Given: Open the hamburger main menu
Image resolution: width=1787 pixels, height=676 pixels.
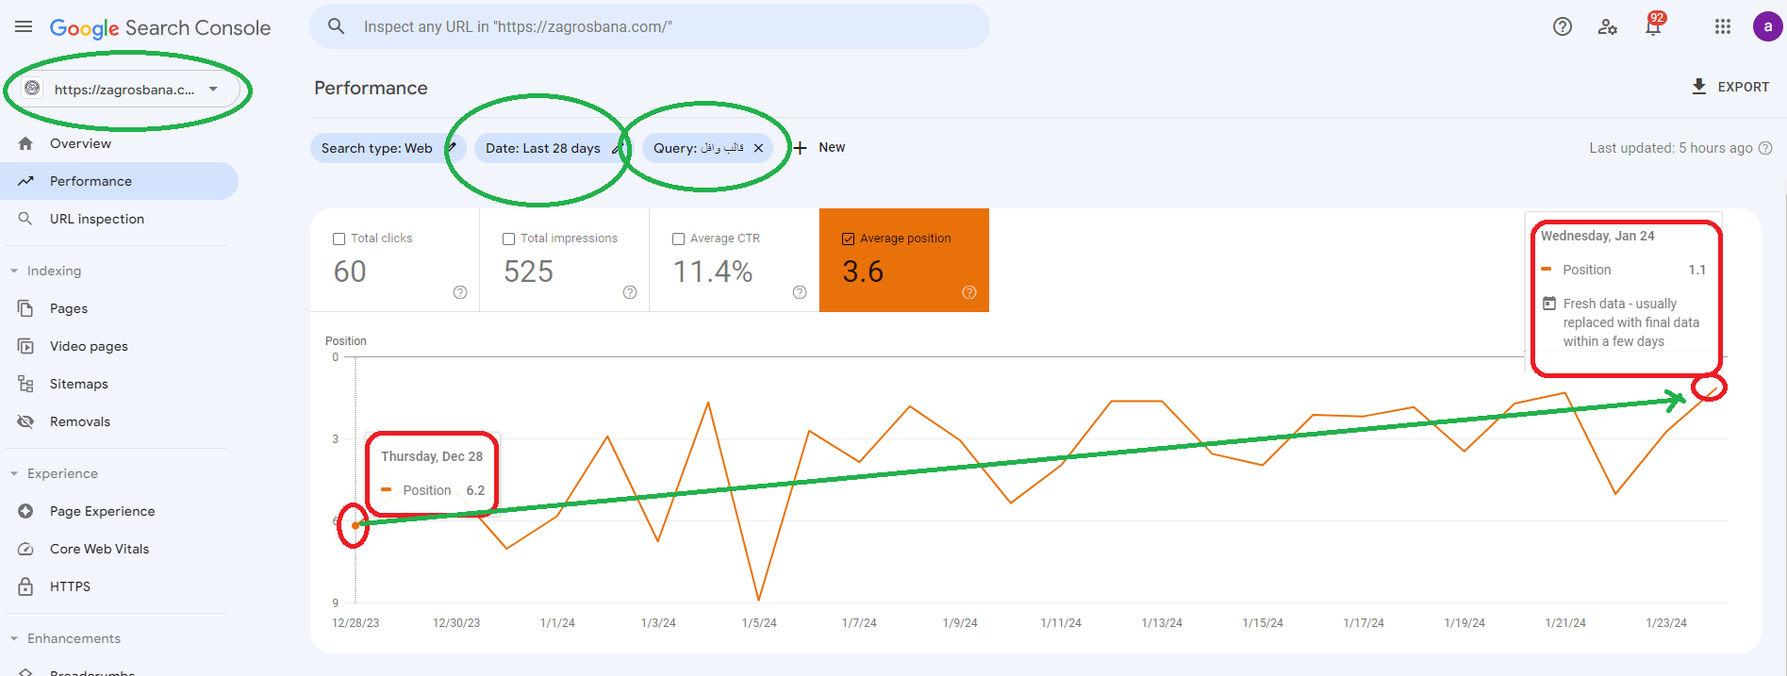Looking at the screenshot, I should [24, 27].
